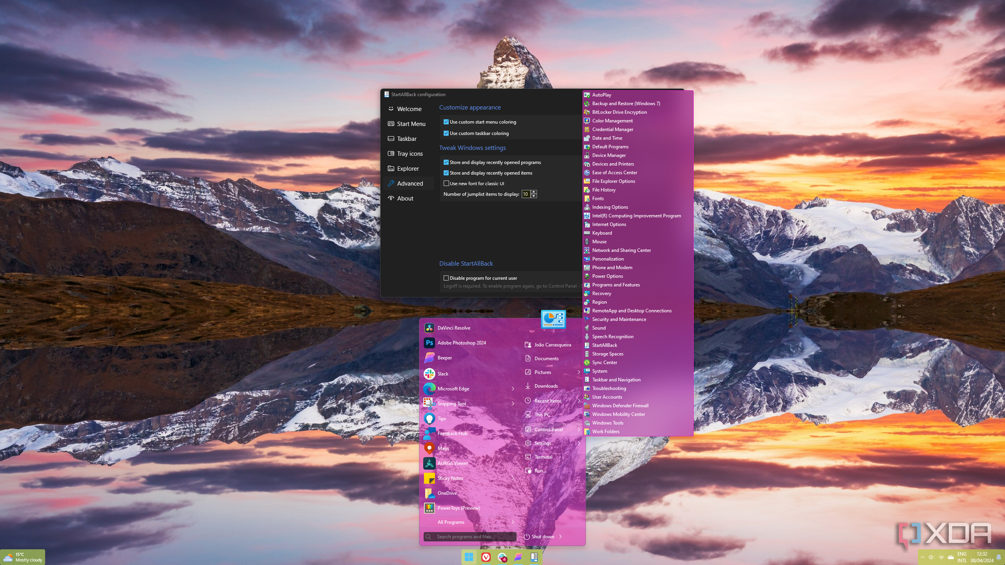Open the Beeper app icon
Image resolution: width=1005 pixels, height=565 pixels.
(x=429, y=358)
